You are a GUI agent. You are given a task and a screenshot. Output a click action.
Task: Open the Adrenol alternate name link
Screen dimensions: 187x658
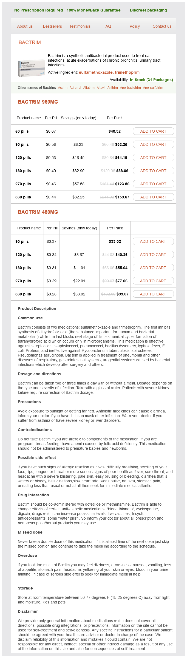tap(75, 88)
